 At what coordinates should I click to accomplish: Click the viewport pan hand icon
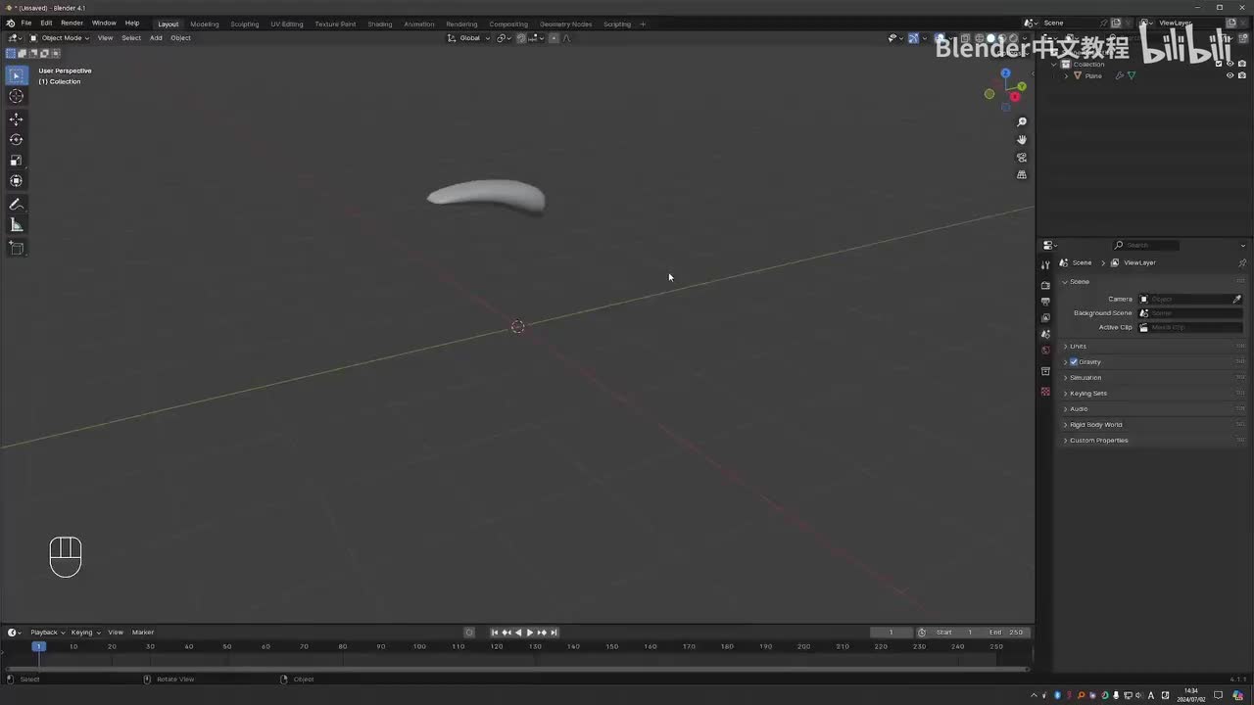(x=1022, y=140)
